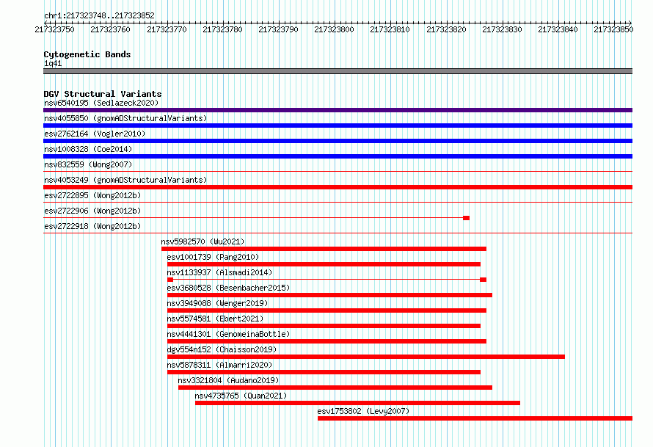Open nsv4055850 (gnomADStructuralVariants) label
This screenshot has width=653, height=447.
pyautogui.click(x=125, y=118)
